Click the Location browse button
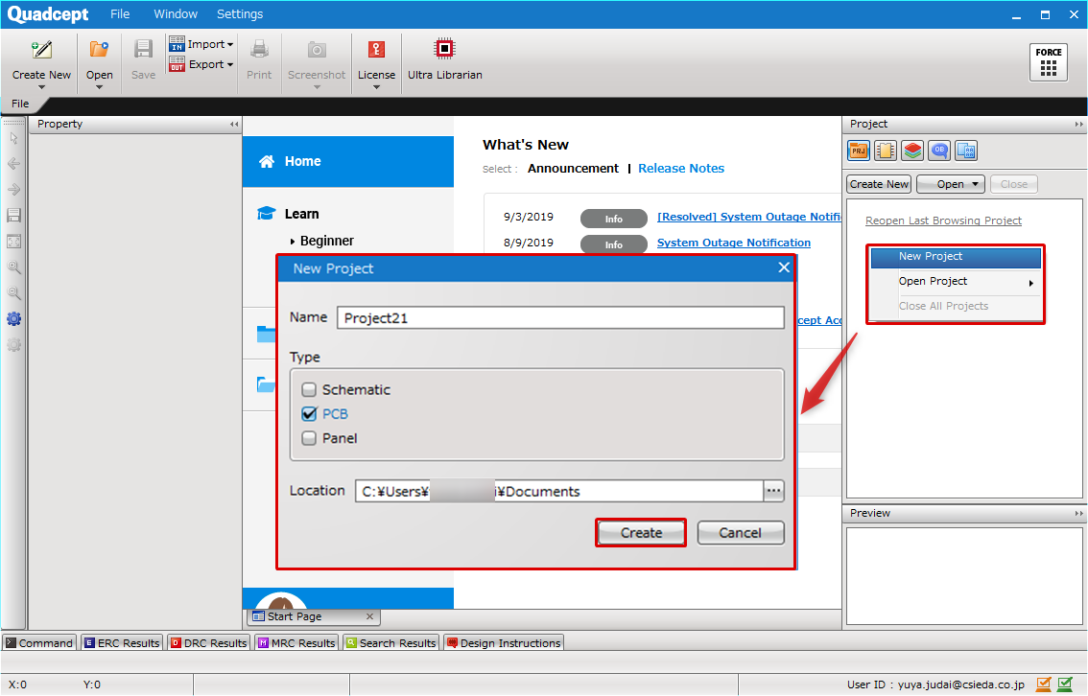1088x696 pixels. [x=773, y=492]
